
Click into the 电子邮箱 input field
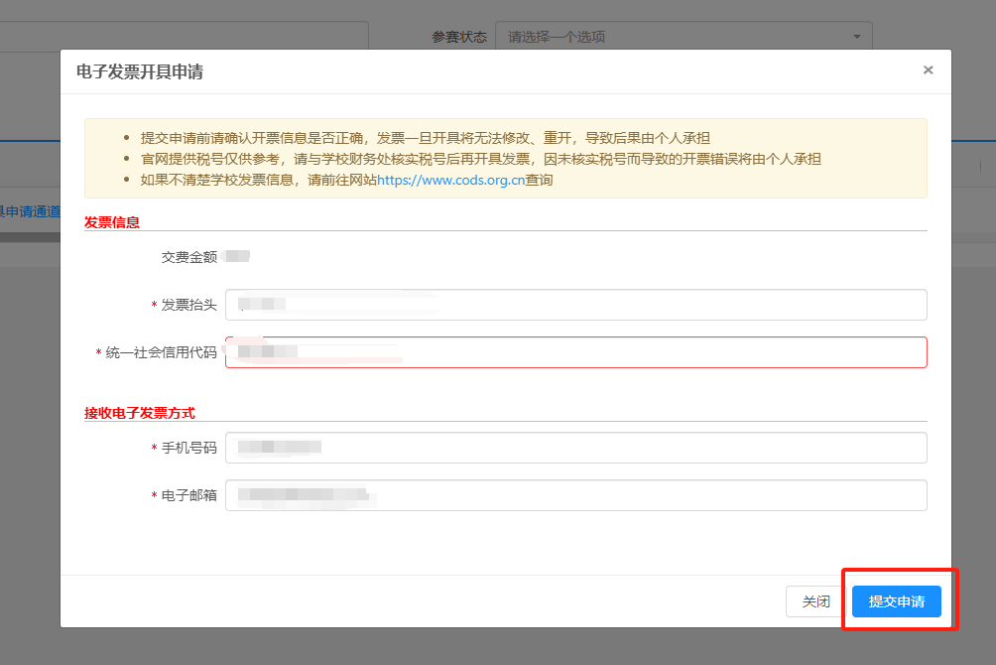[x=575, y=495]
